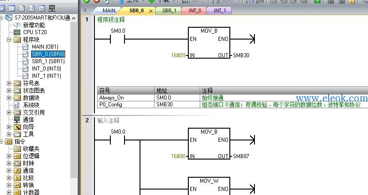The width and height of the screenshot is (368, 195).
Task: Select network number 2
Action: point(87,120)
